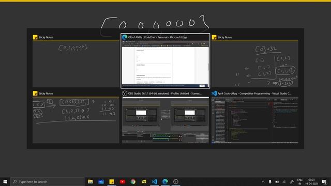This screenshot has height=186, width=331.
Task: Click the Edge logo in the CodeChef window title
Action: [x=125, y=37]
